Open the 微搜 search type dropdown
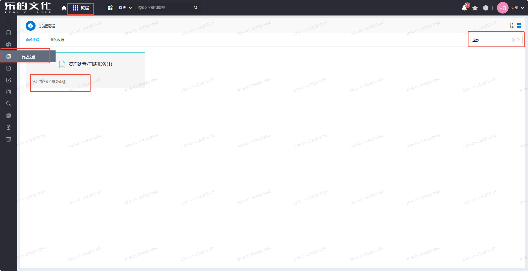 125,8
